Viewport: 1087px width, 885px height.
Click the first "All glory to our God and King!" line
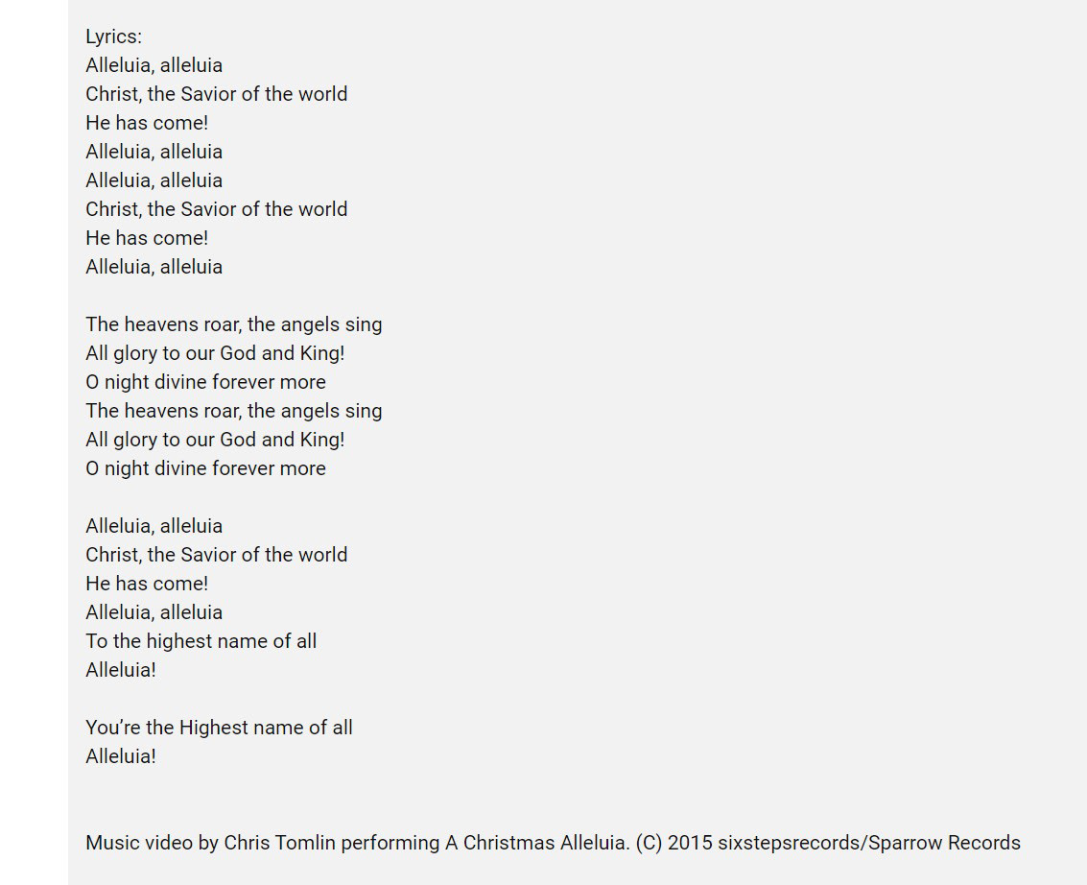point(215,353)
